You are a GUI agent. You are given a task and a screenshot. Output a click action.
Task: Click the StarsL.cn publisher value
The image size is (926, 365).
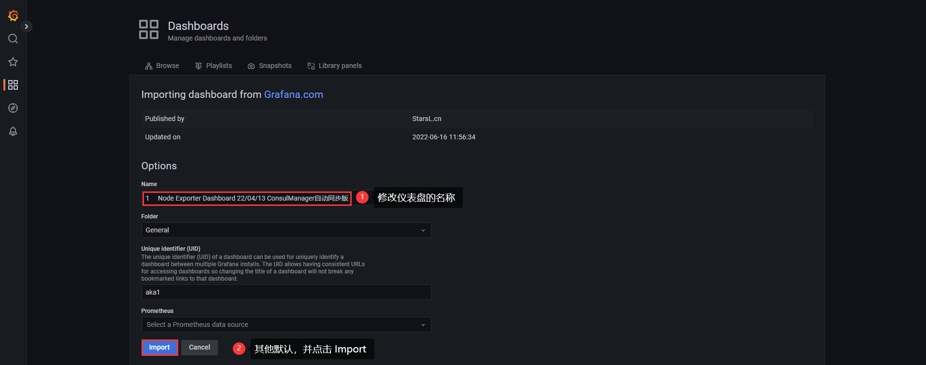click(427, 119)
